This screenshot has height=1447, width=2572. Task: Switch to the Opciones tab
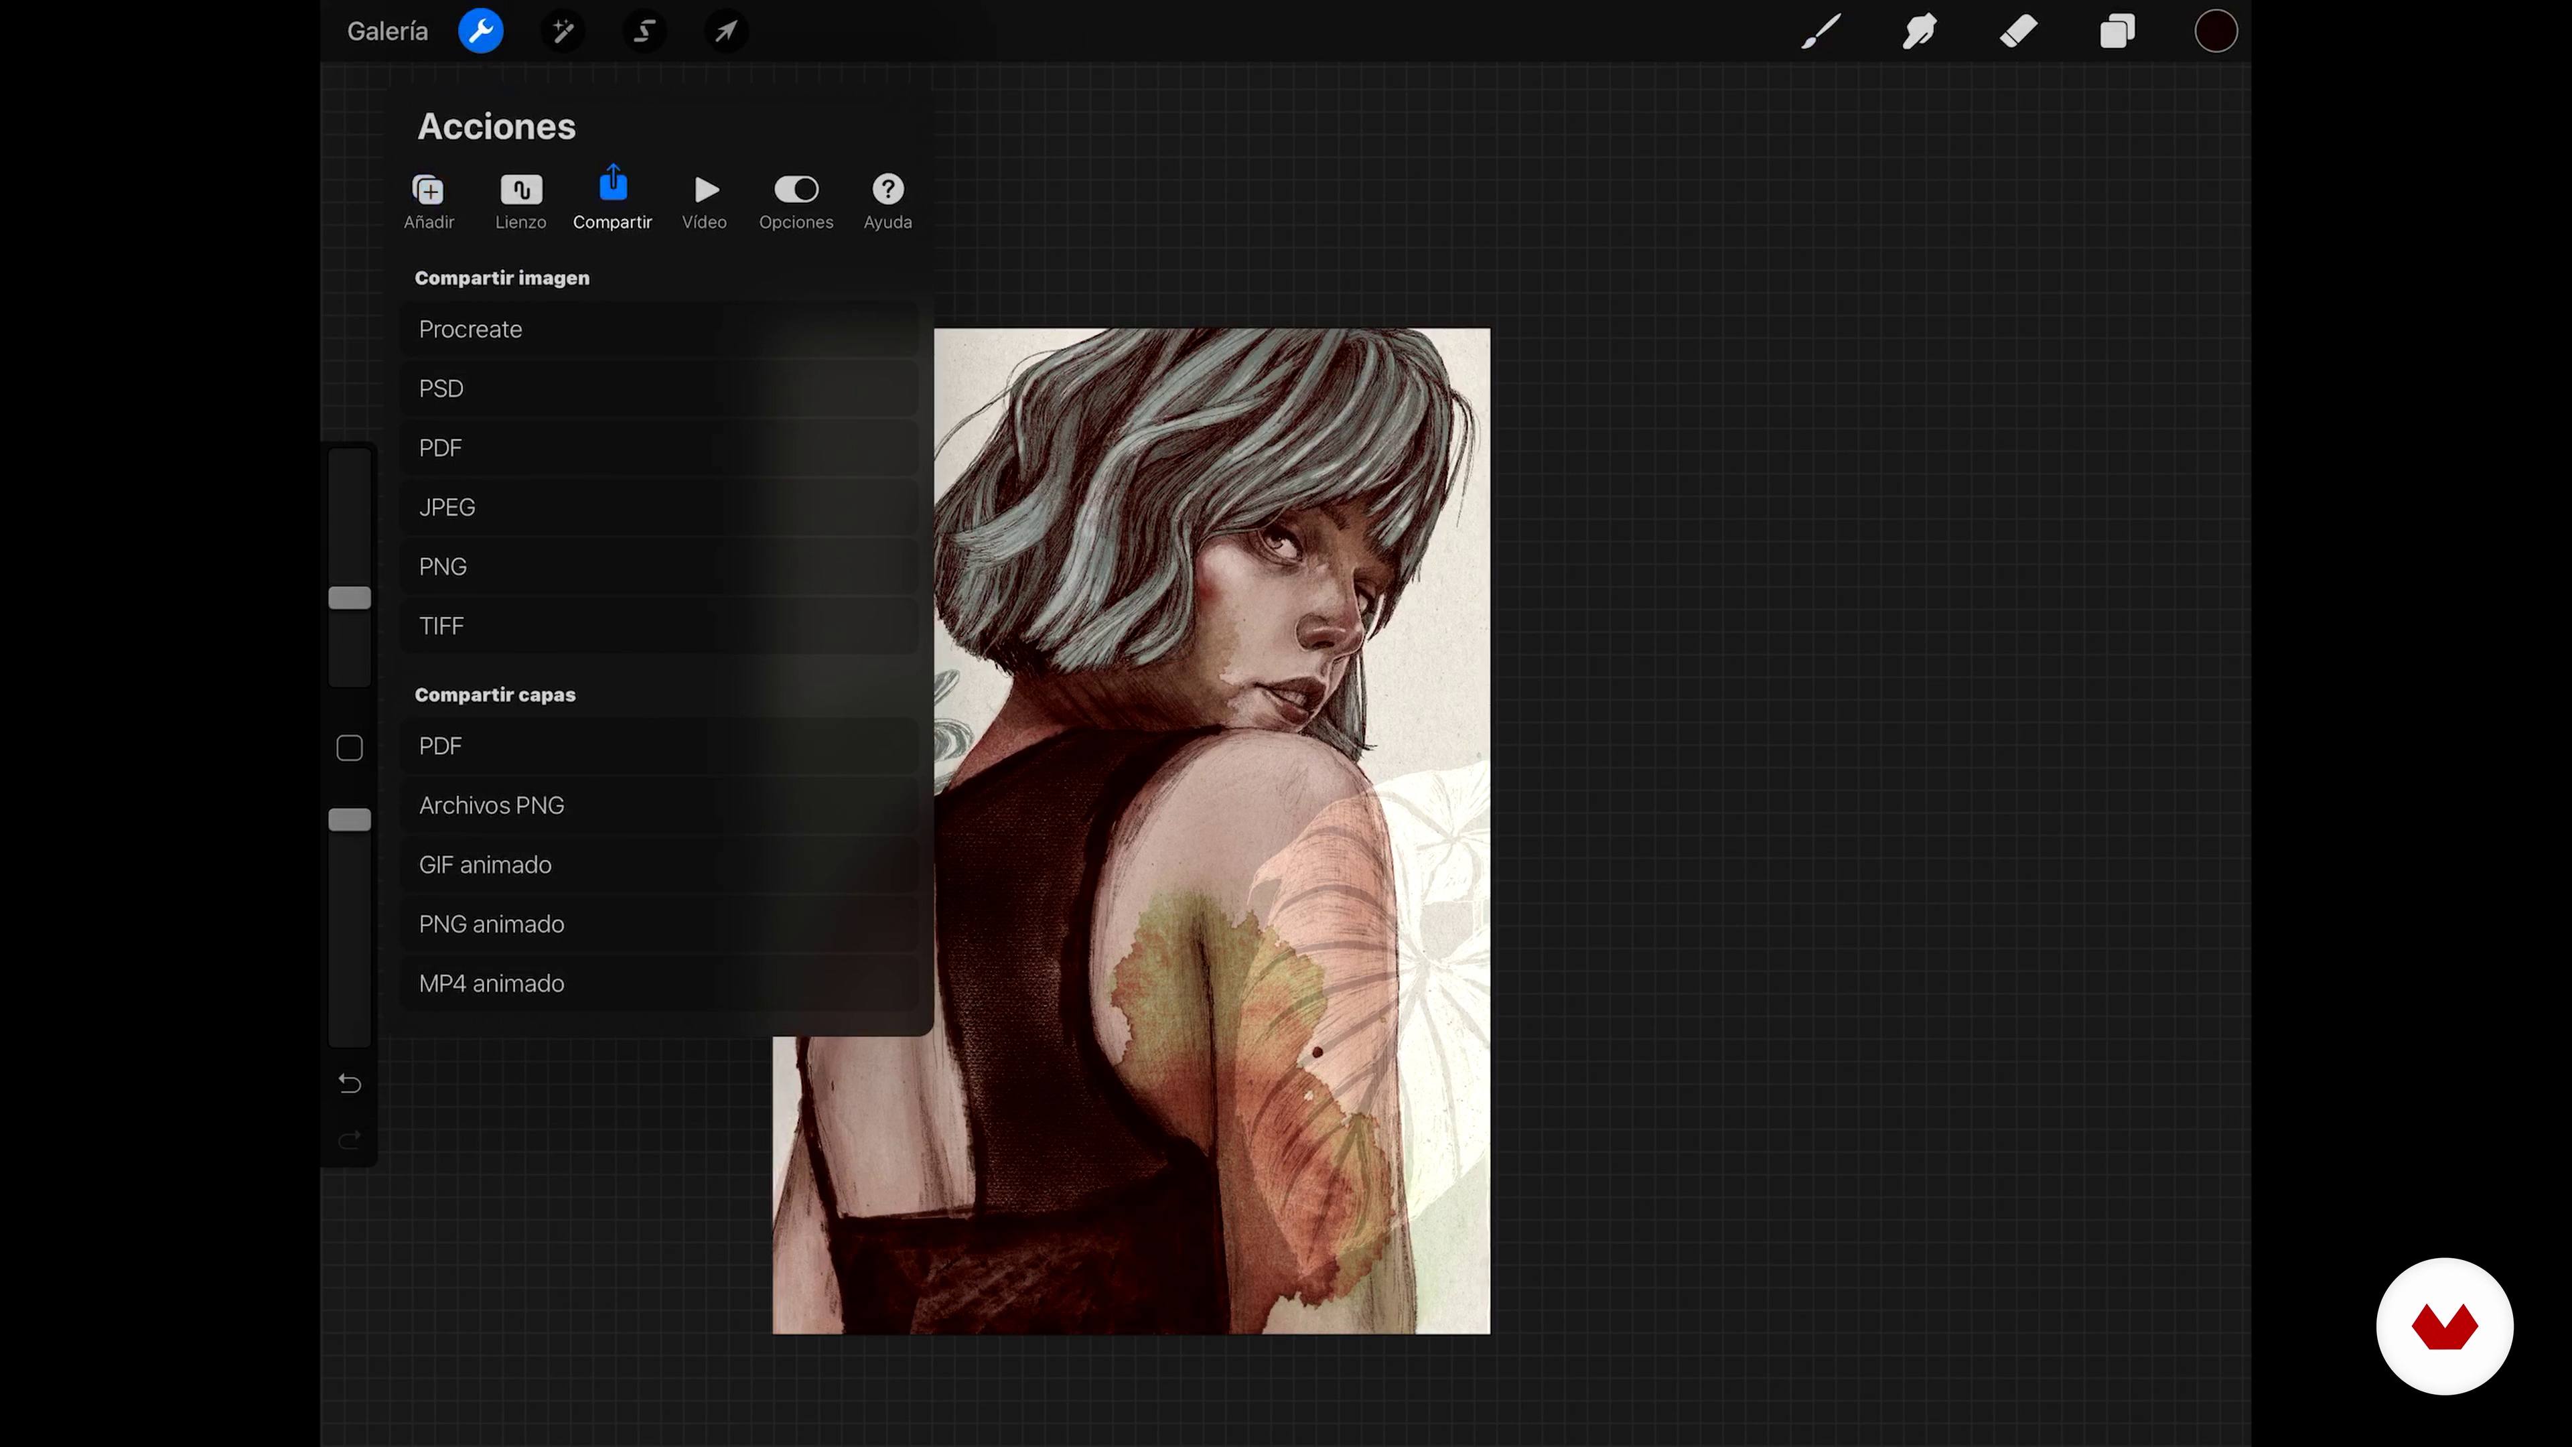(x=796, y=201)
